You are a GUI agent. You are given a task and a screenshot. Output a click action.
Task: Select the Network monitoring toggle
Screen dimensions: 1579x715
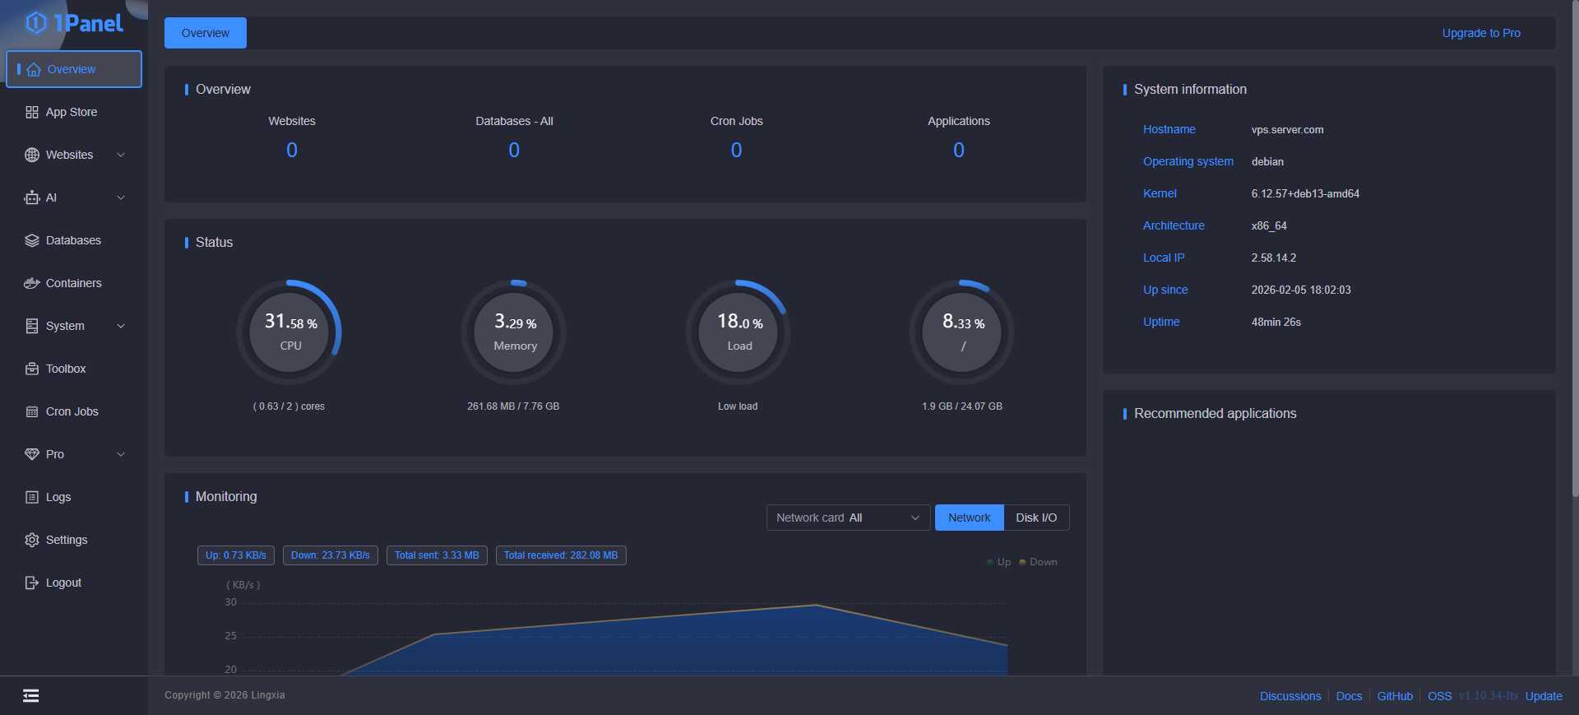point(969,518)
